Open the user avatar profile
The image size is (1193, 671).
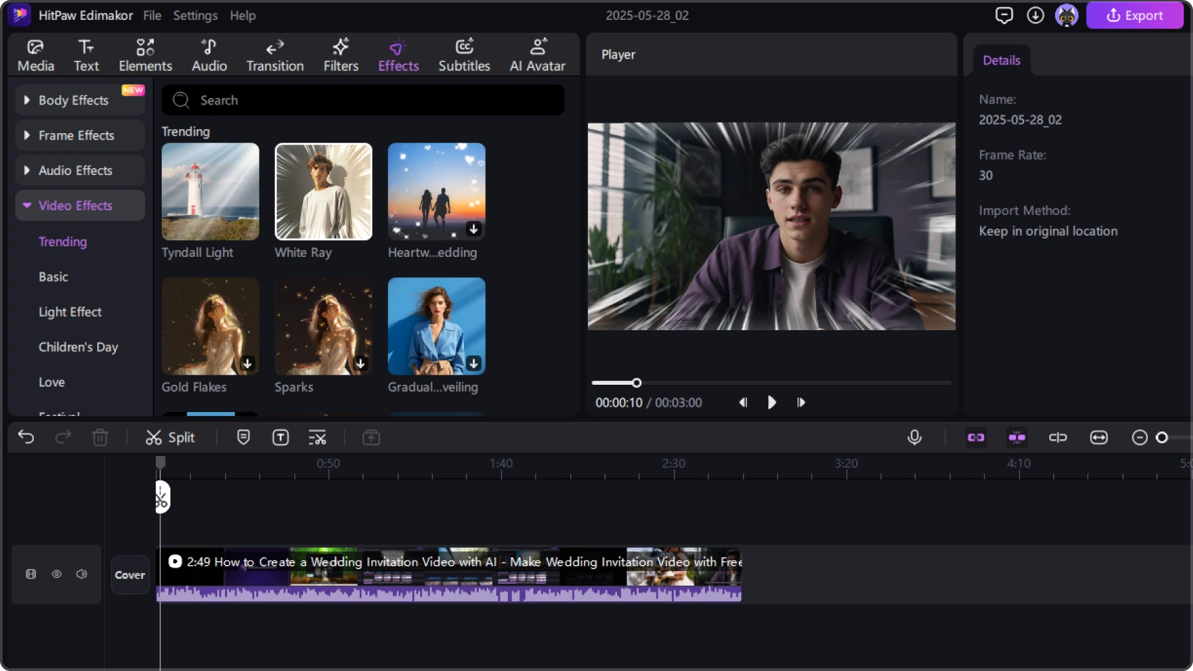coord(1067,15)
